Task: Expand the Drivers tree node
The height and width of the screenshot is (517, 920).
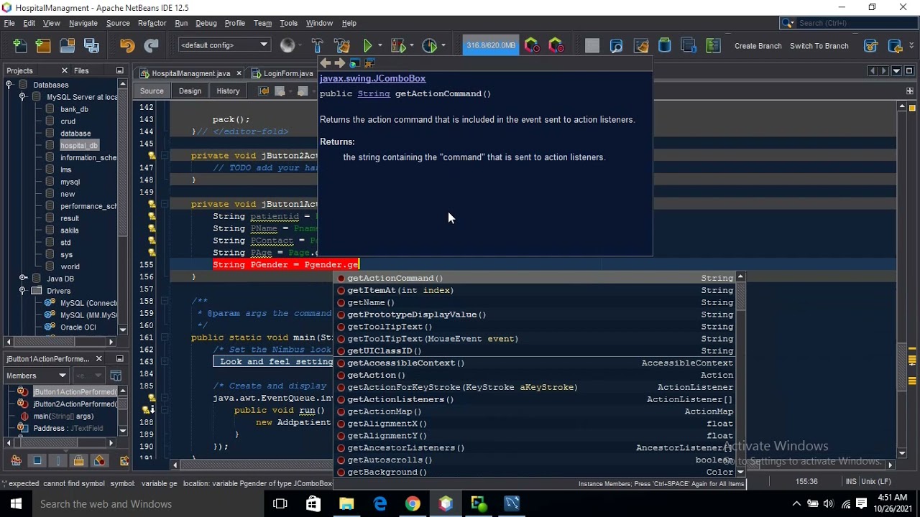Action: click(23, 291)
